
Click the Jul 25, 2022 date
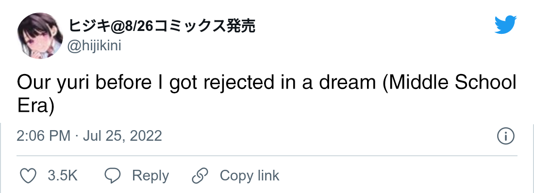pos(123,136)
